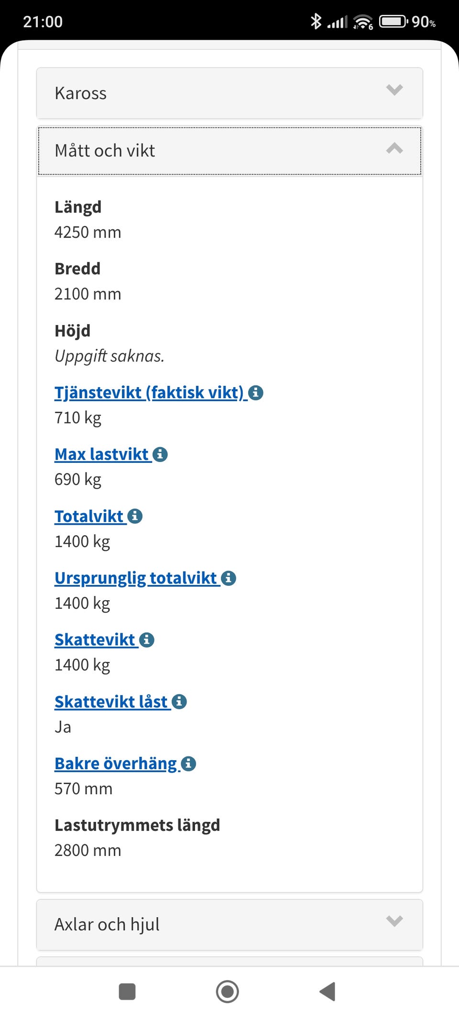
Task: Expand the Kaross section chevron
Action: pos(394,90)
